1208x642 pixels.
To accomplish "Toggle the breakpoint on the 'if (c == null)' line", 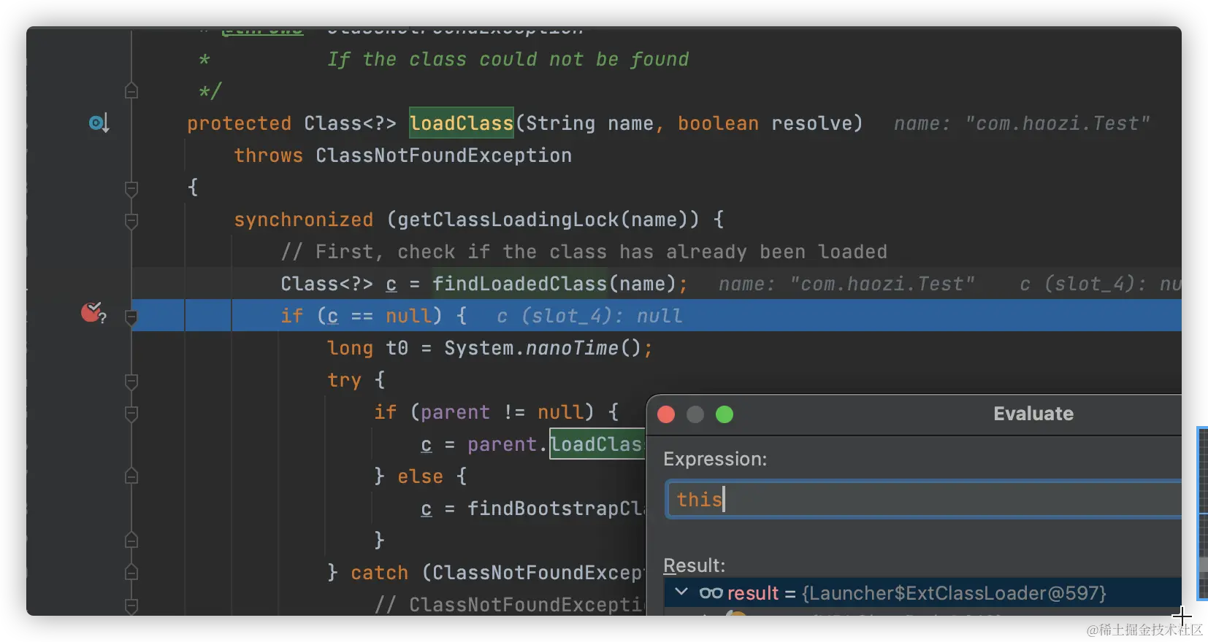I will (93, 313).
